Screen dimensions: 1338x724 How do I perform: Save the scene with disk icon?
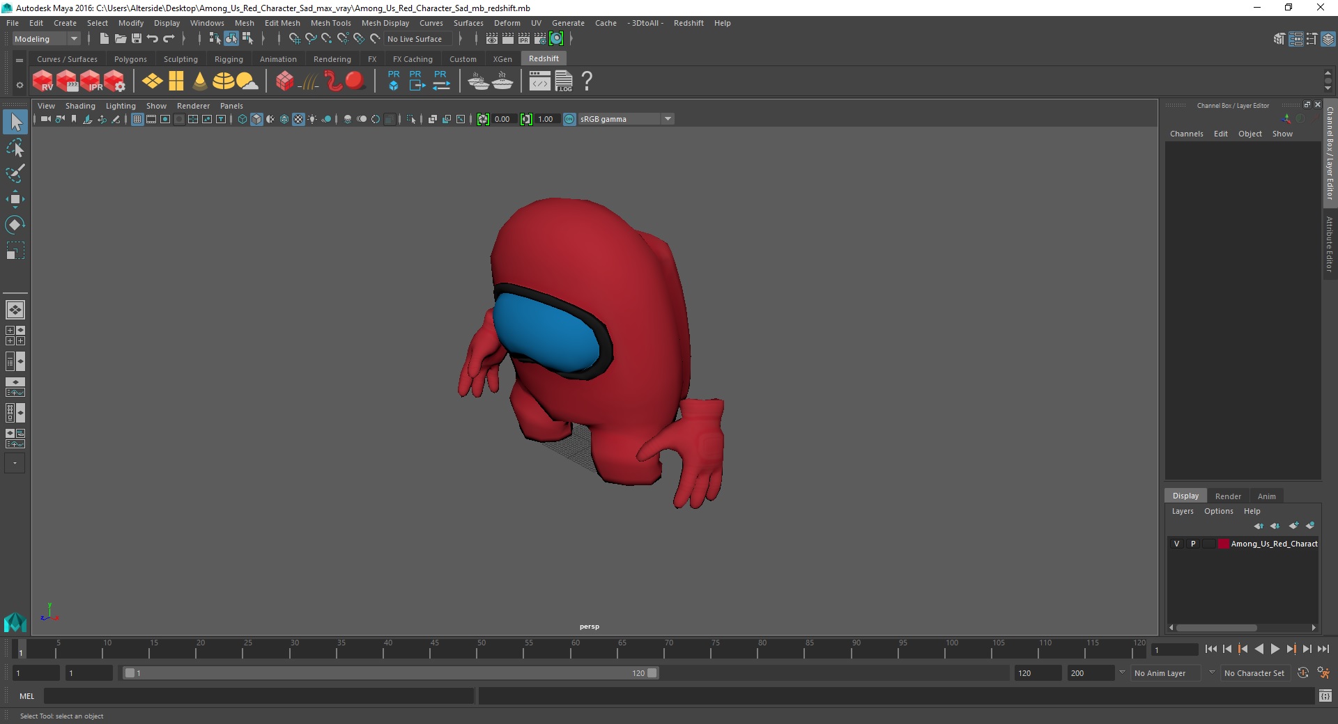pos(137,39)
